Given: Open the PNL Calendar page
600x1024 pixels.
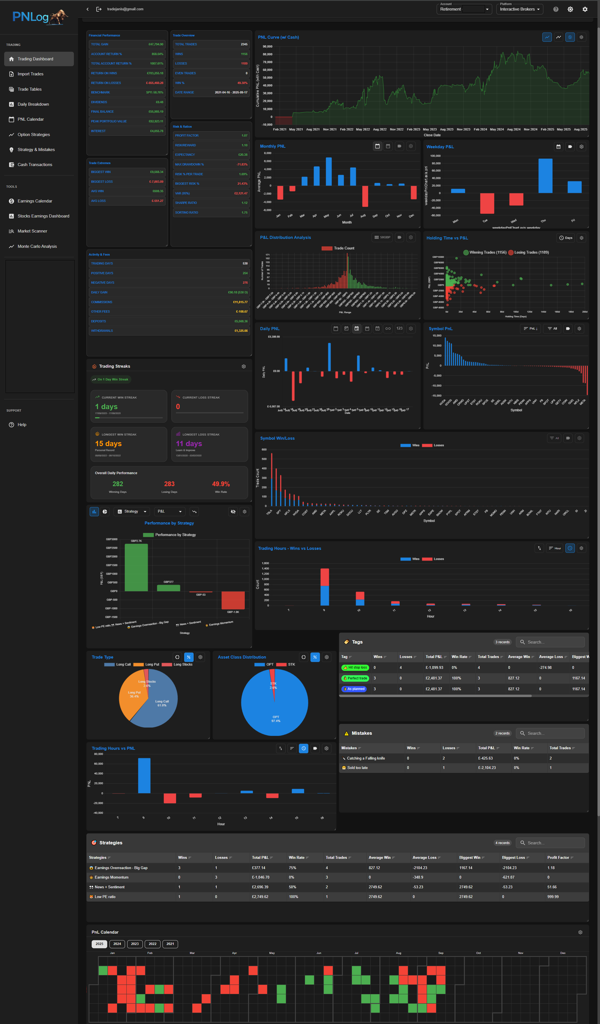Looking at the screenshot, I should 31,119.
